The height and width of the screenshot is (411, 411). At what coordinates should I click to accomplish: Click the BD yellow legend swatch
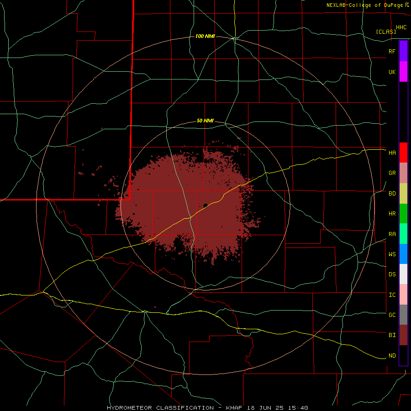pyautogui.click(x=403, y=194)
